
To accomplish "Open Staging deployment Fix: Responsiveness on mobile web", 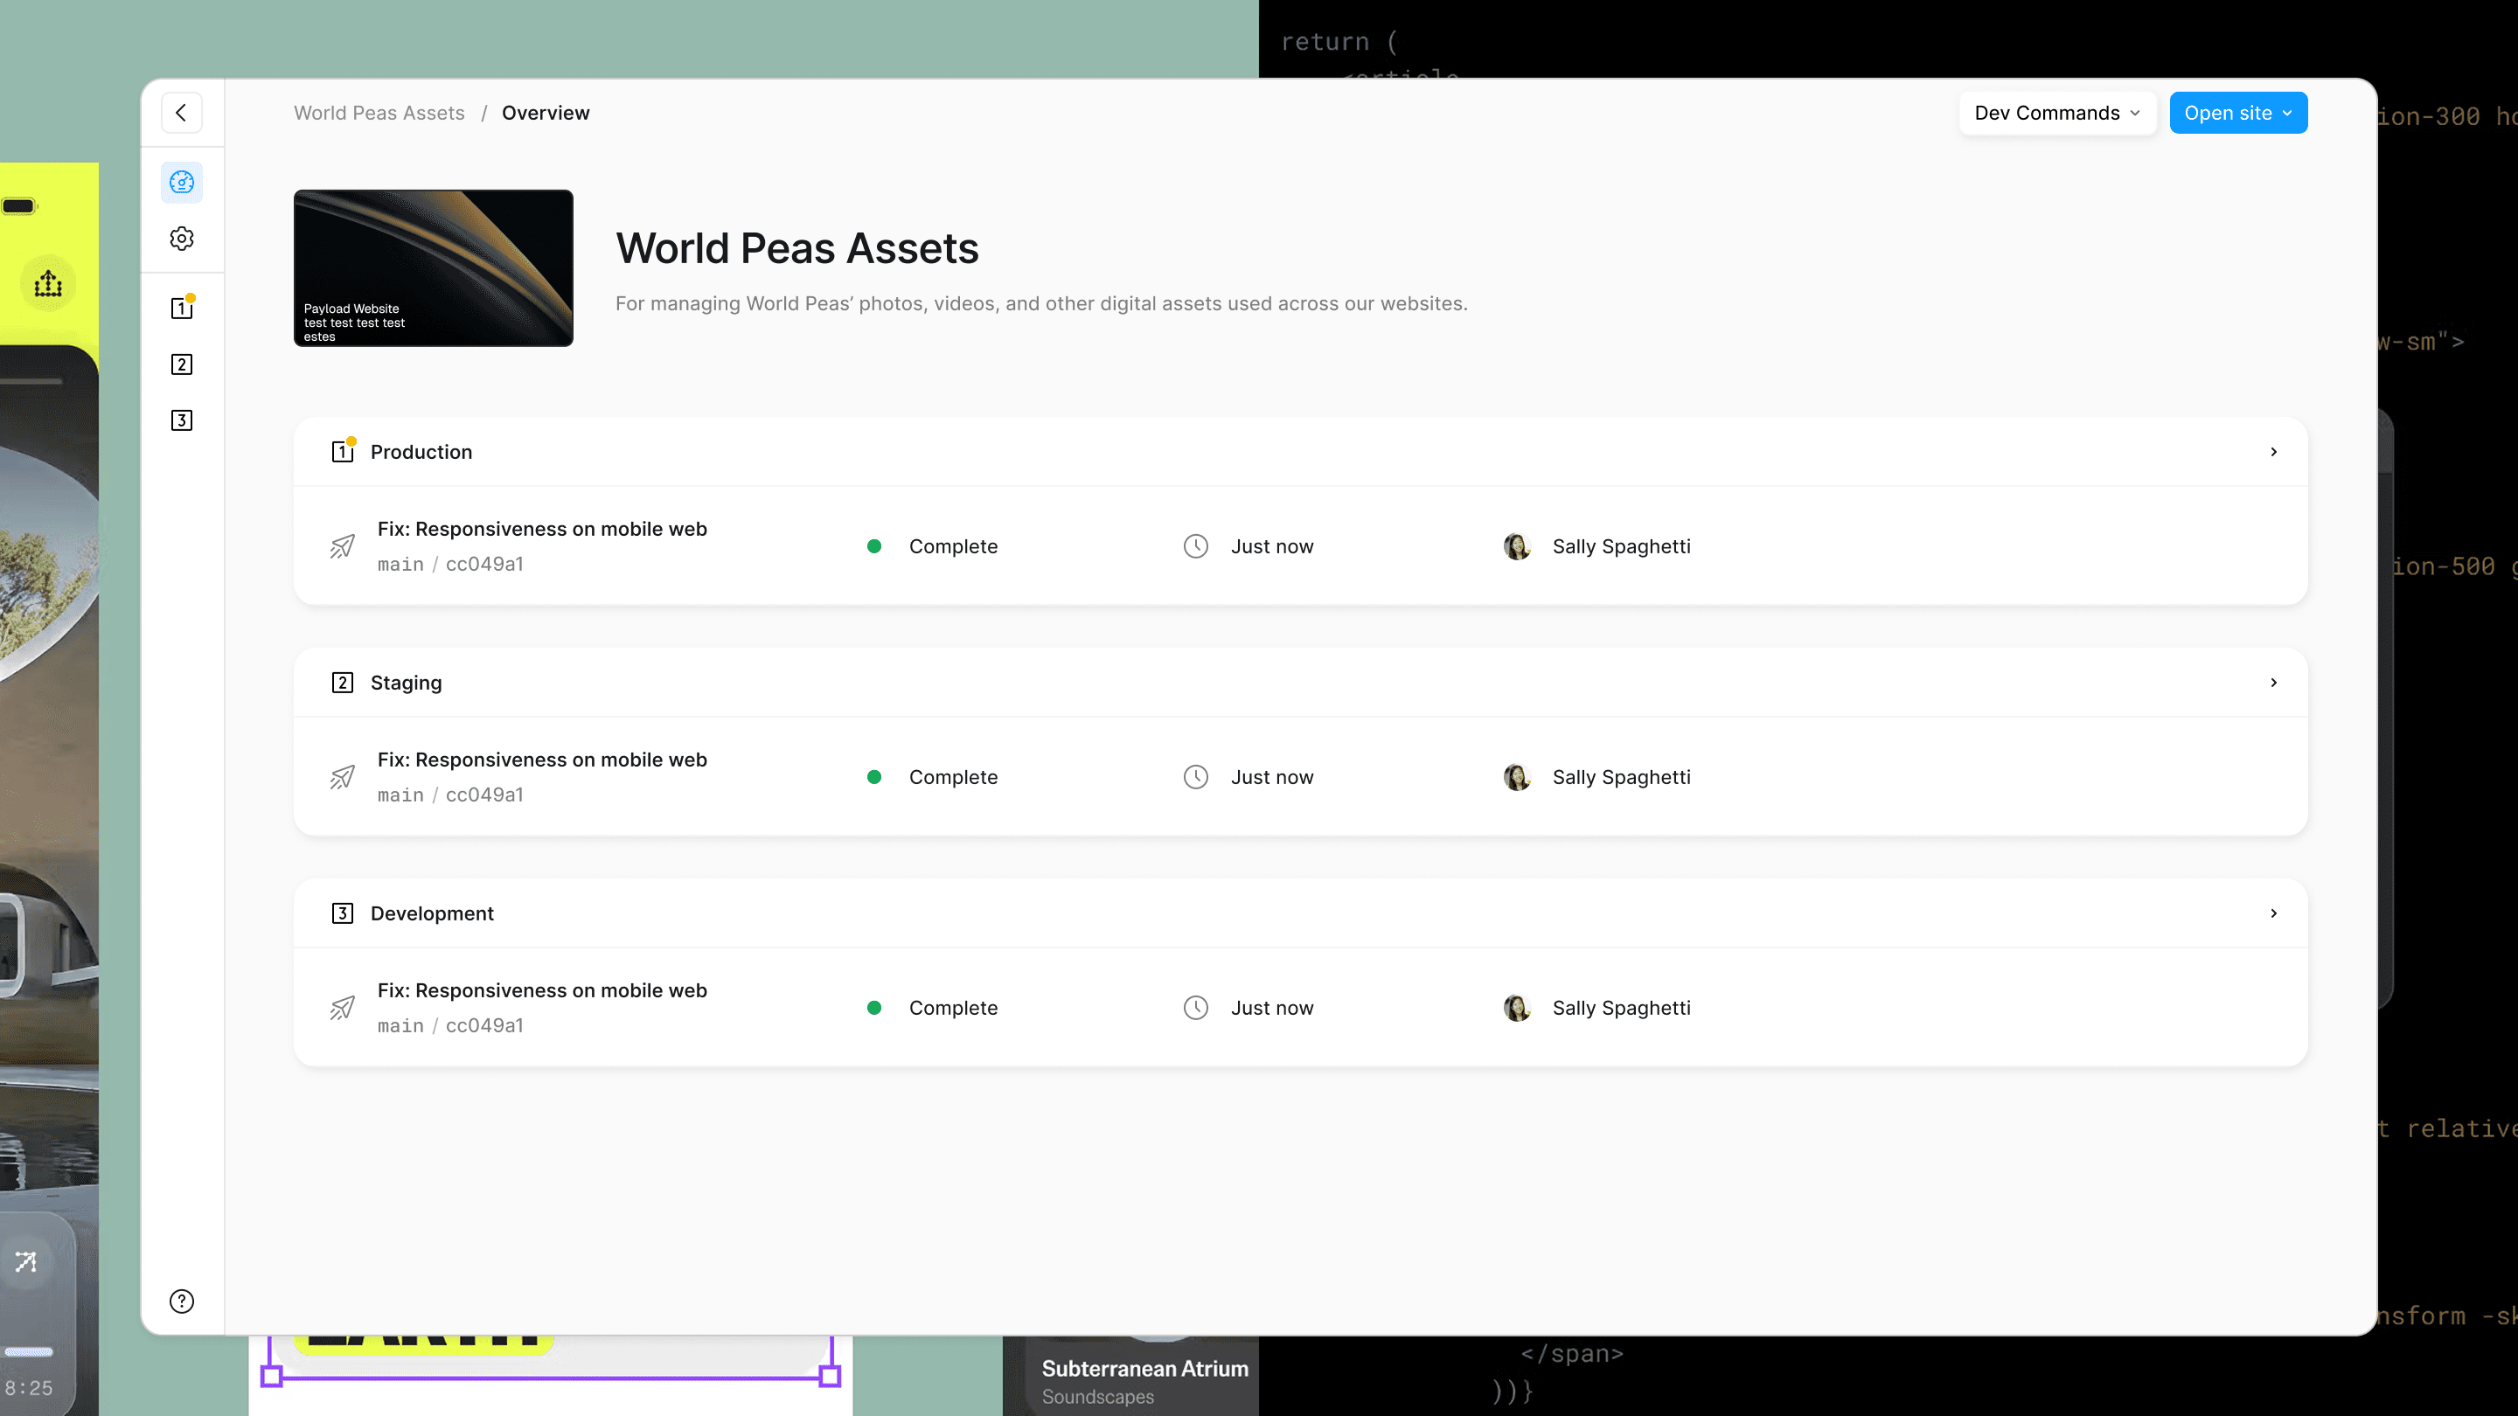I will [542, 760].
